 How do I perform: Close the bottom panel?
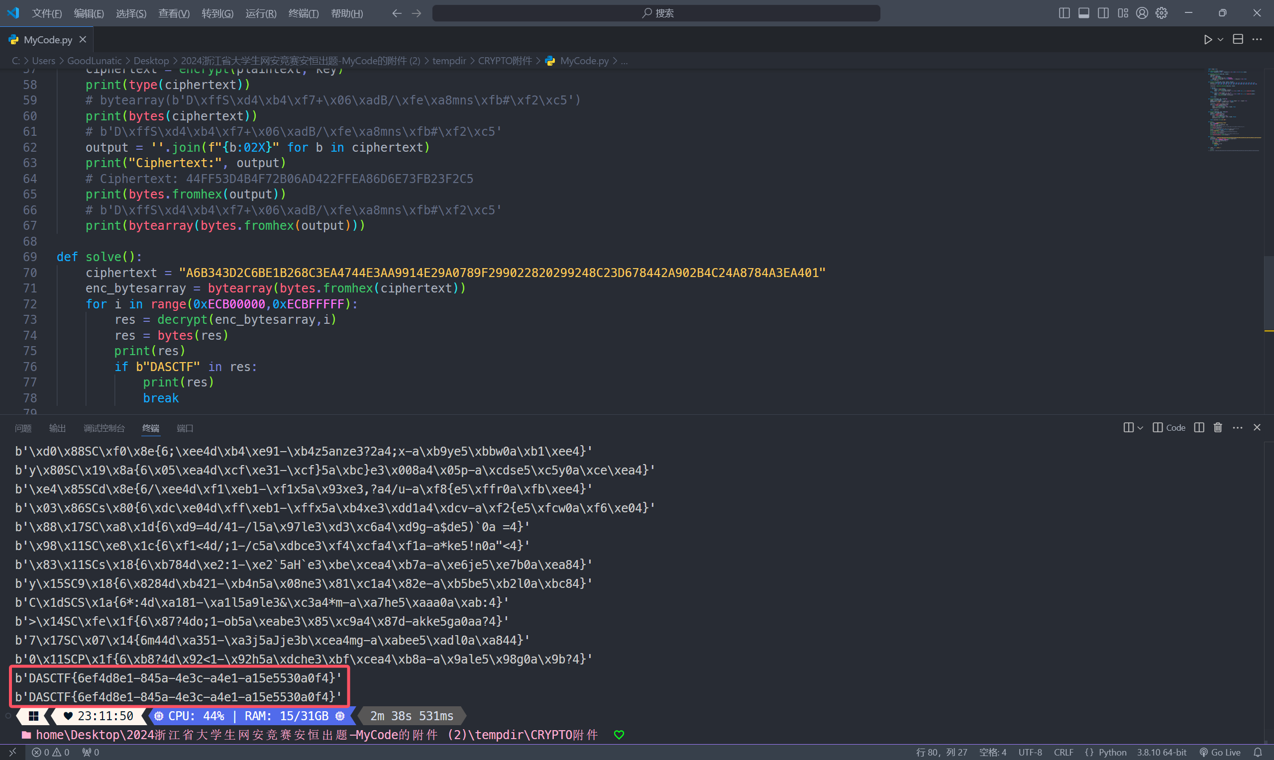1257,428
